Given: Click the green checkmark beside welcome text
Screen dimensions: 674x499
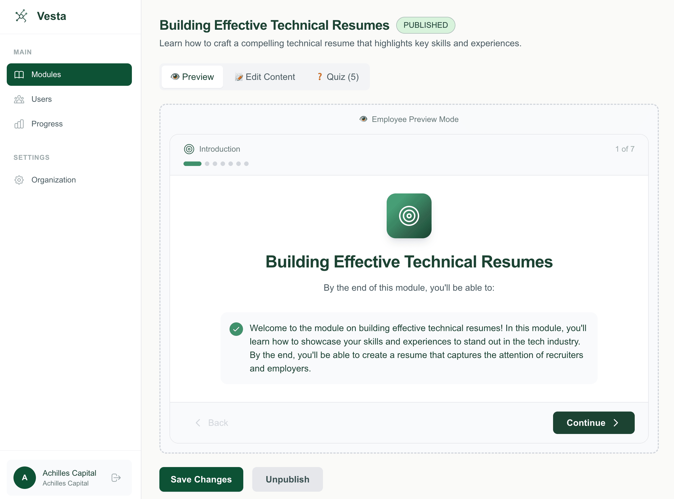Looking at the screenshot, I should (x=236, y=329).
